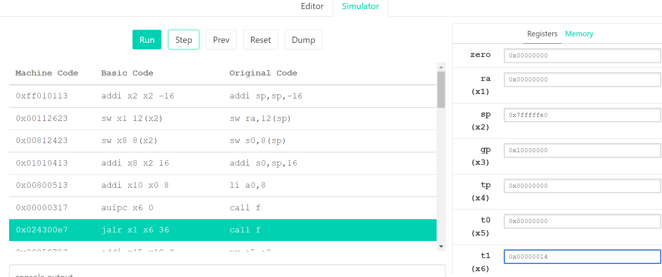
Task: Click the t1 (x6) register field
Action: pos(582,257)
